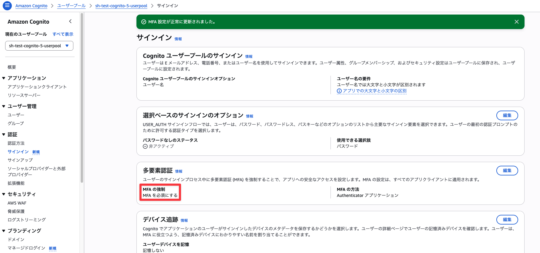Screen dimensions: 540x253
Task: Collapse the ブランディング section
Action: pos(4,231)
